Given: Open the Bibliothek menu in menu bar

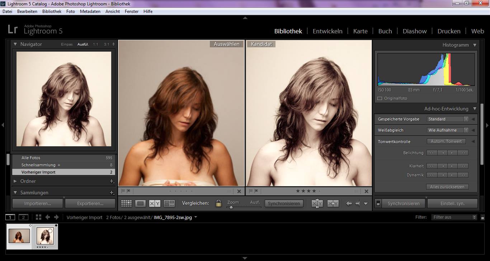Looking at the screenshot, I should [52, 11].
